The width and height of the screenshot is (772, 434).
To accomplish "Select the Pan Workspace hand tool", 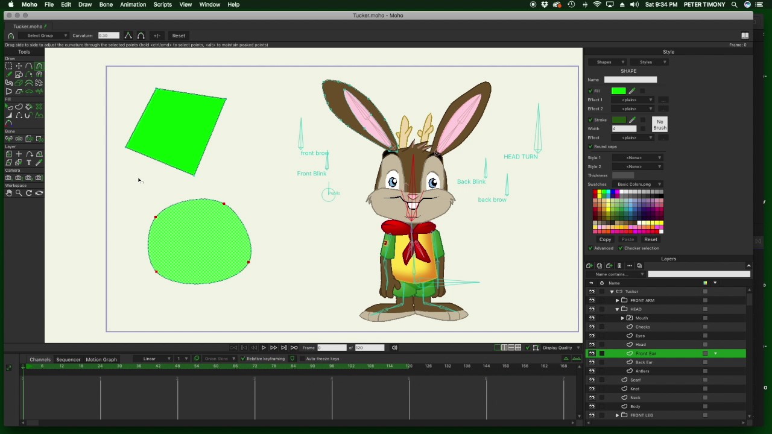I will [8, 193].
